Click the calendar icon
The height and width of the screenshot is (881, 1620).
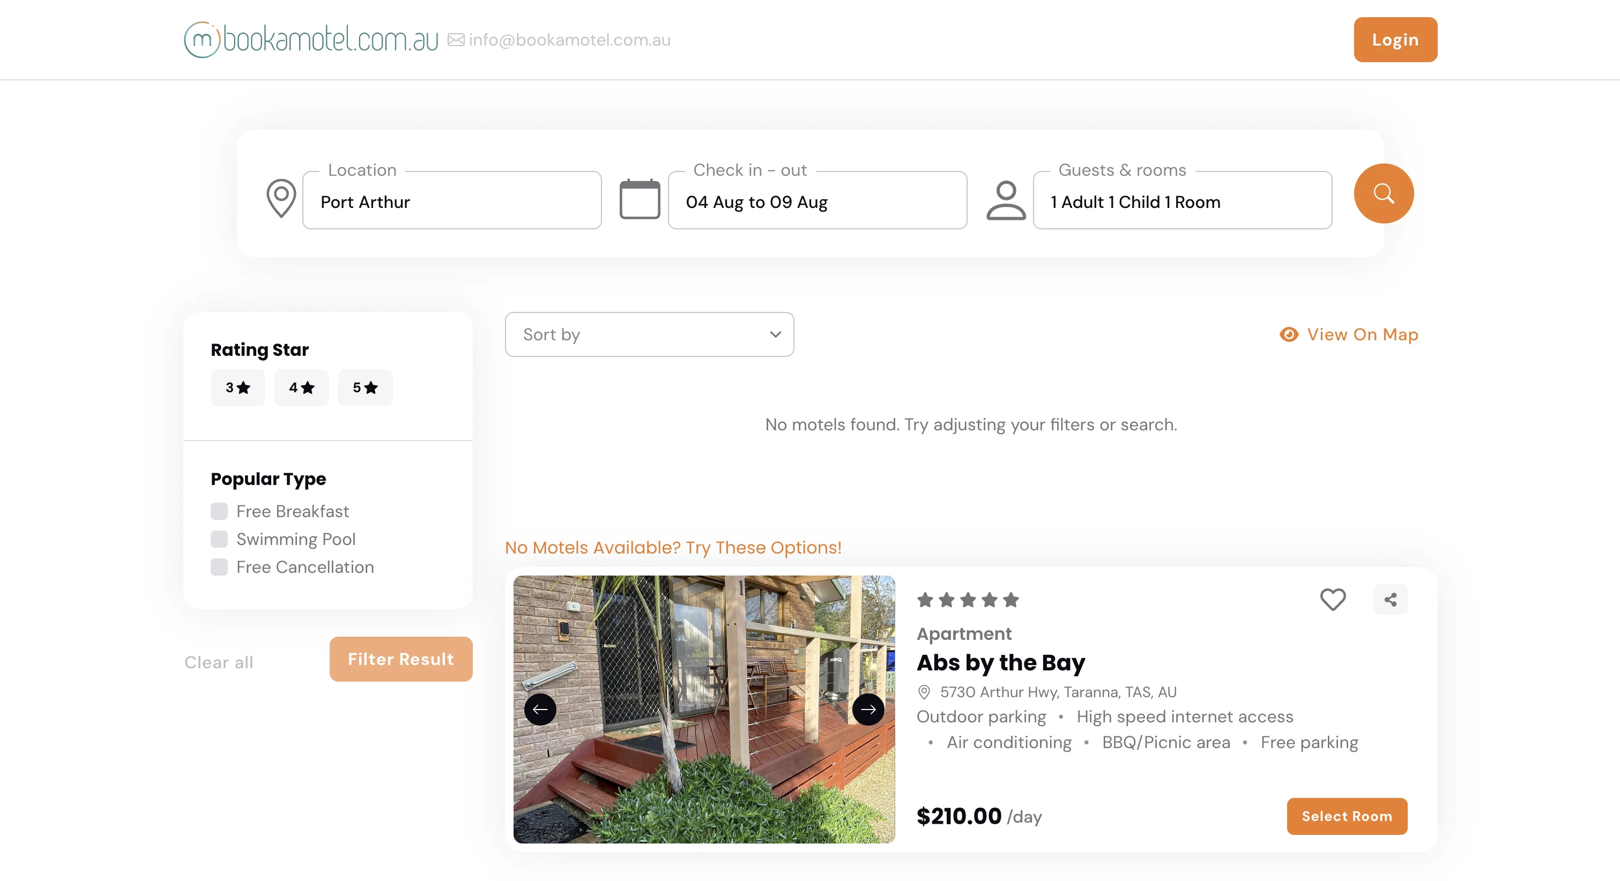click(x=639, y=199)
